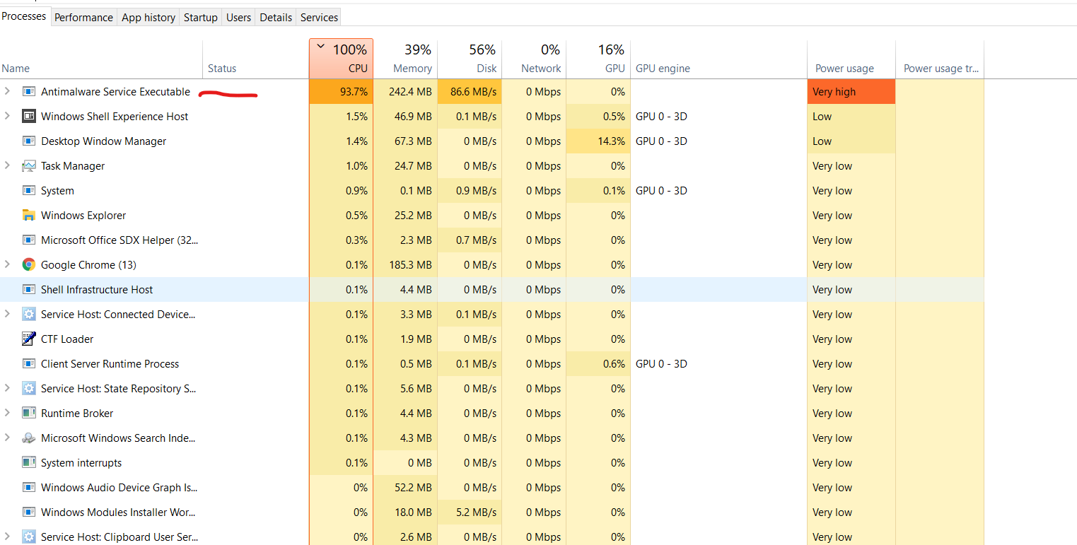
Task: Select the System interrupts process name
Action: (81, 463)
